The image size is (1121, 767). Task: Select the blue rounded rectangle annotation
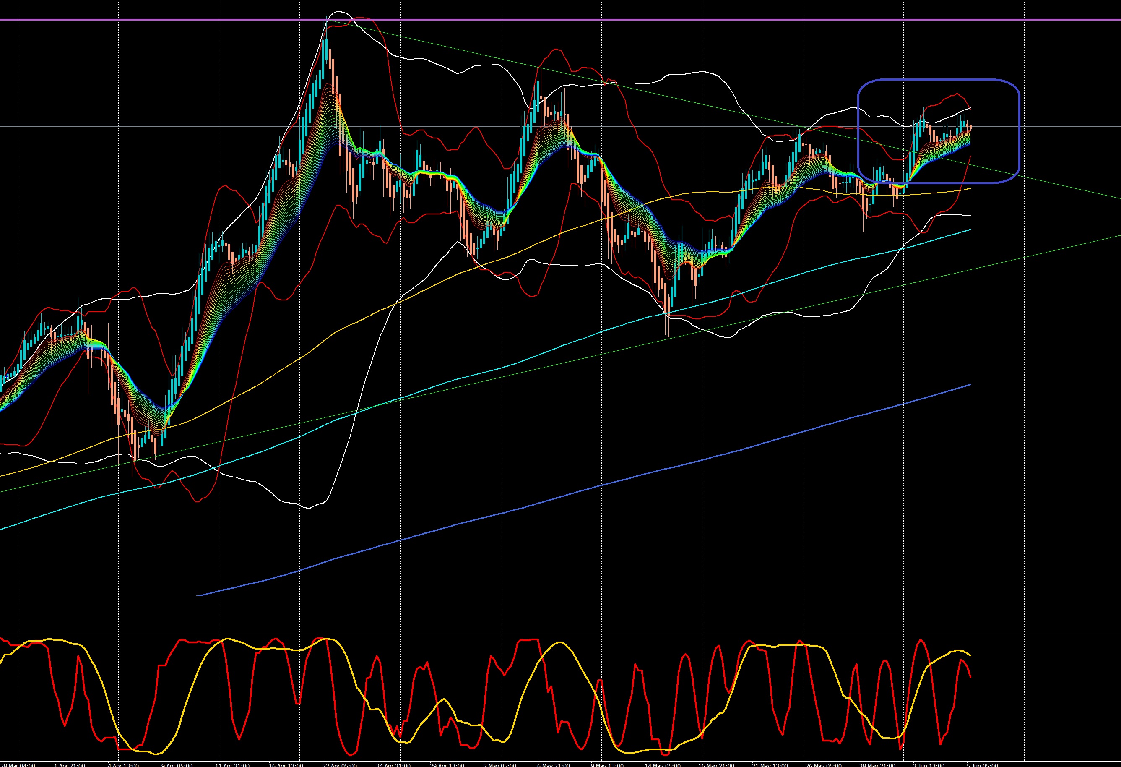939,79
